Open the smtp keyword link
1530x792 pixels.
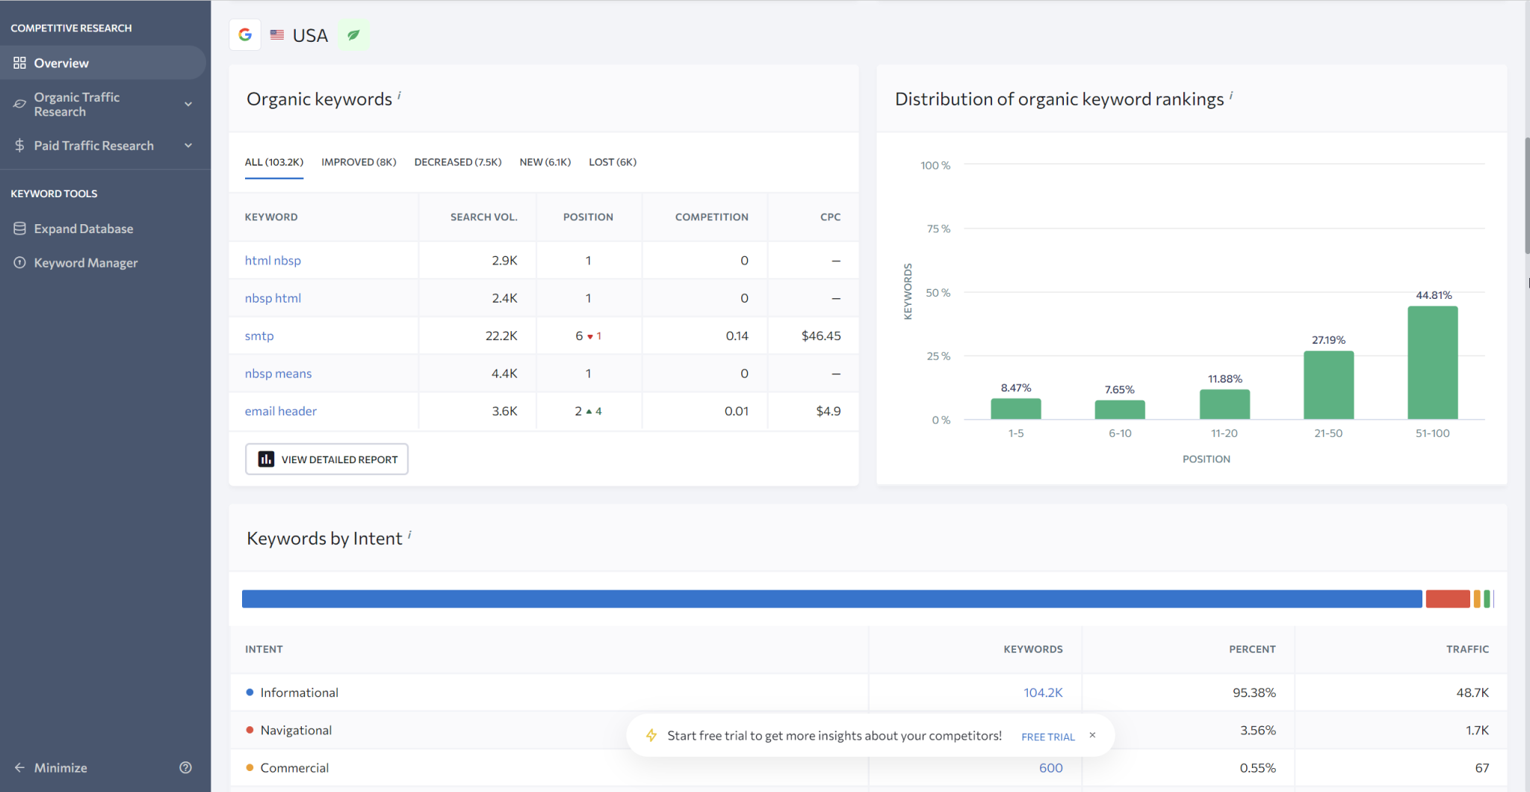pyautogui.click(x=258, y=335)
